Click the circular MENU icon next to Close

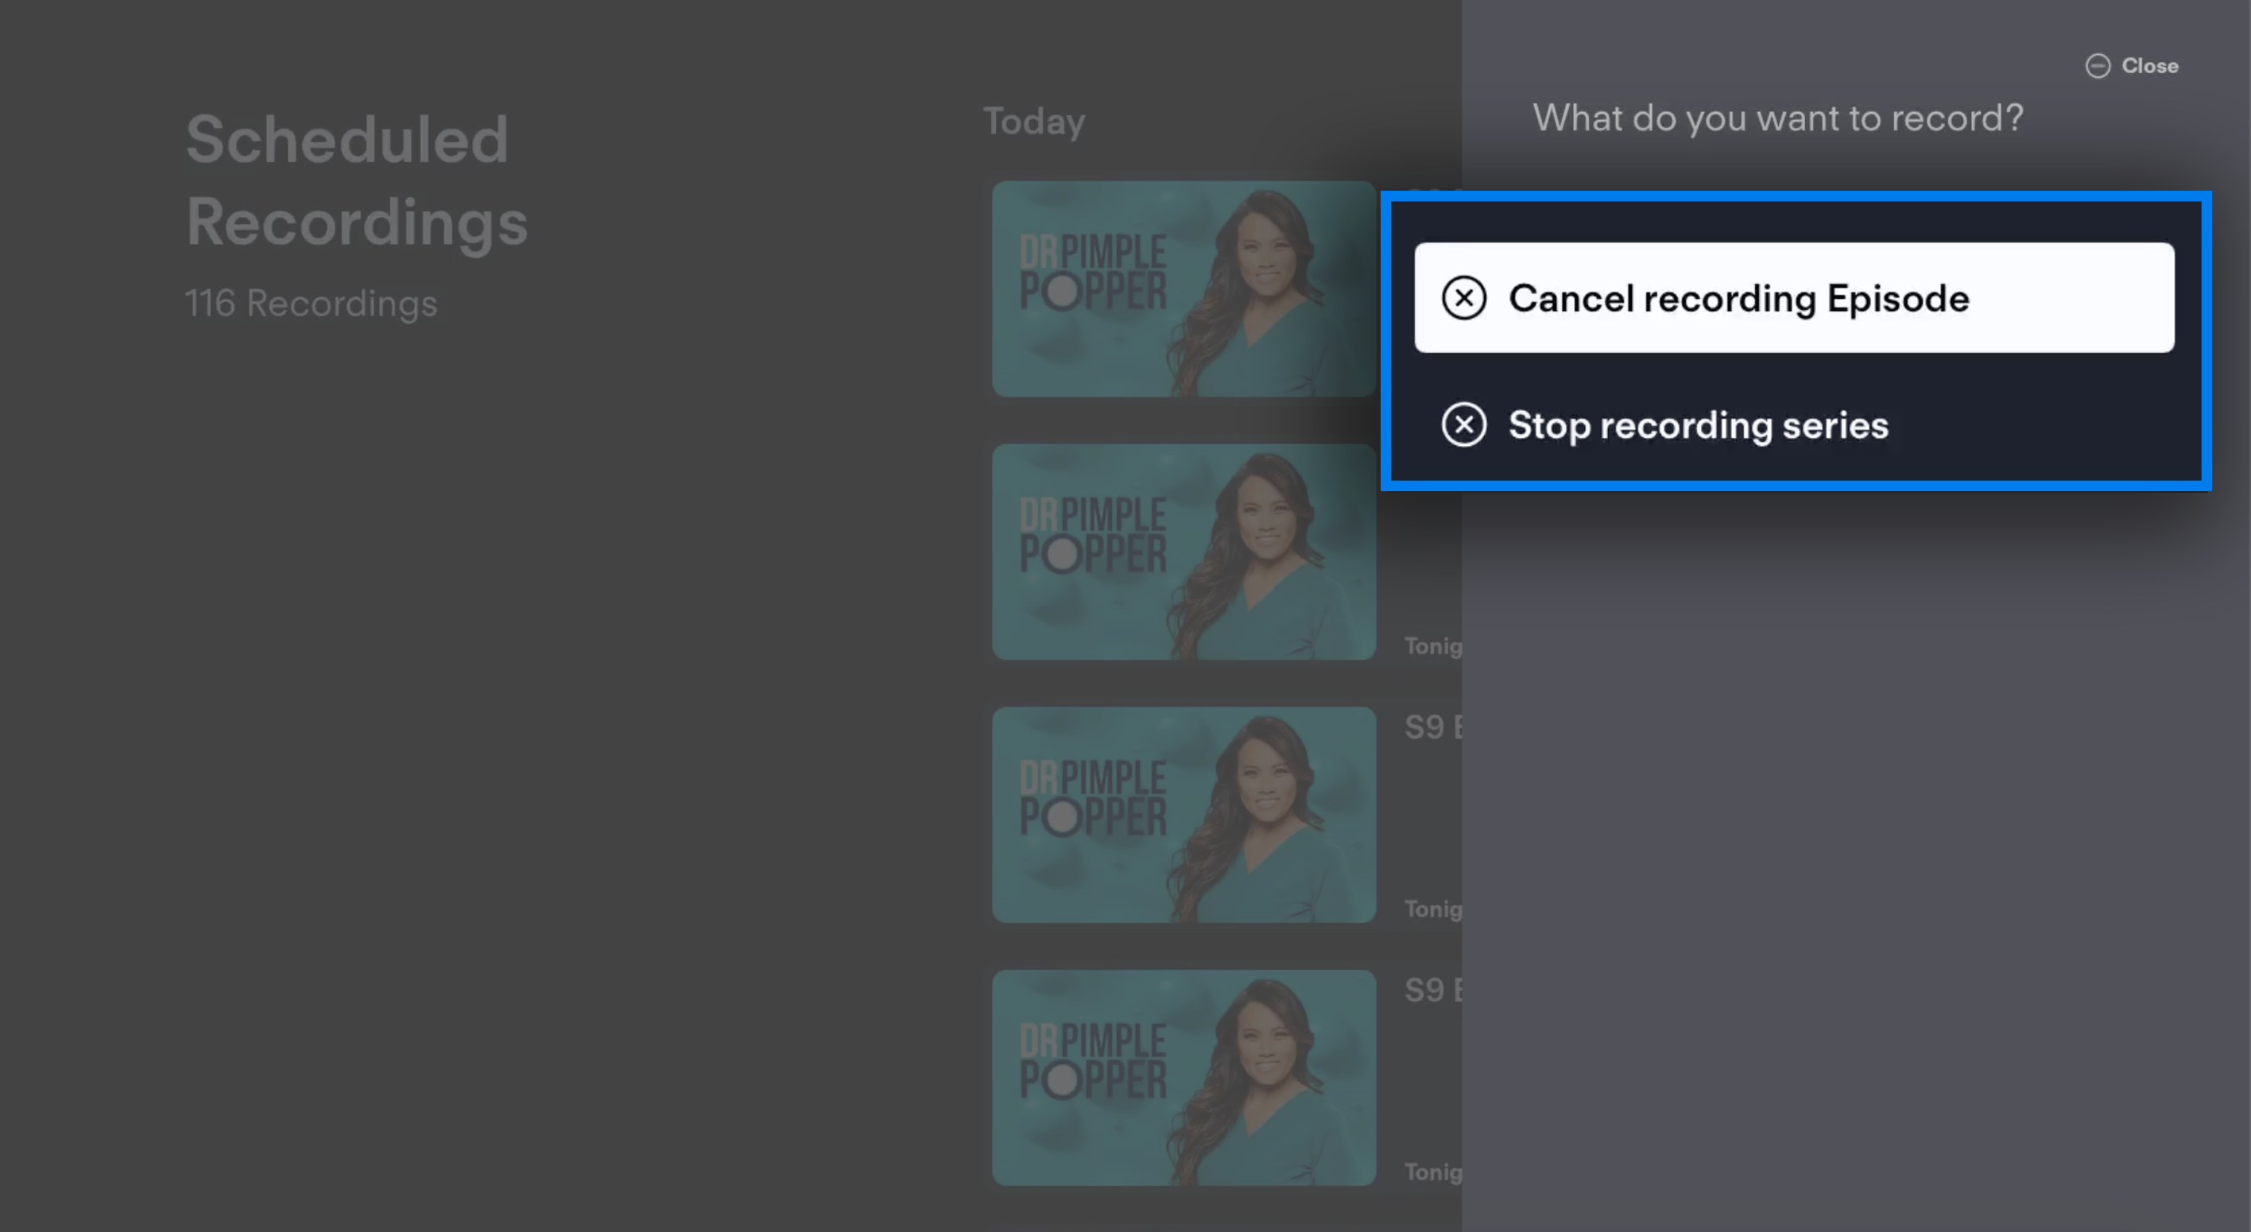(2099, 65)
